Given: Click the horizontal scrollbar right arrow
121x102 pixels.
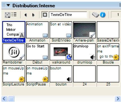Looking at the screenshot, I should (118, 99).
